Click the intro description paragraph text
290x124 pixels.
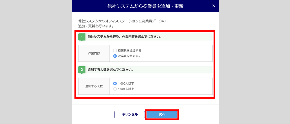click(x=122, y=24)
